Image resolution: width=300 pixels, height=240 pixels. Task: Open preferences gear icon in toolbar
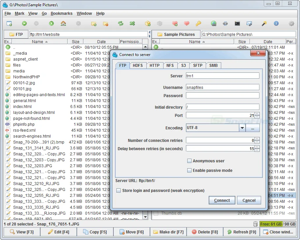(x=291, y=23)
